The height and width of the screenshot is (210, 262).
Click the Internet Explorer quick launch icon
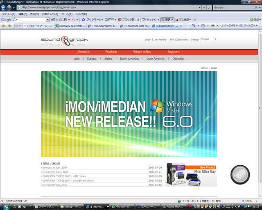point(15,207)
